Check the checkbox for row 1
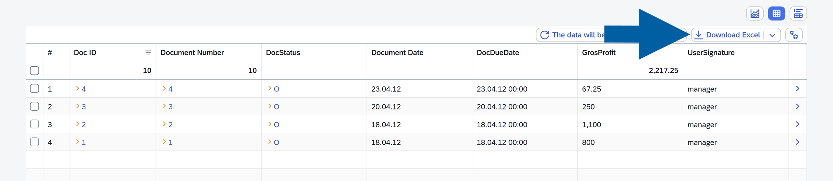The height and width of the screenshot is (181, 833). point(35,89)
